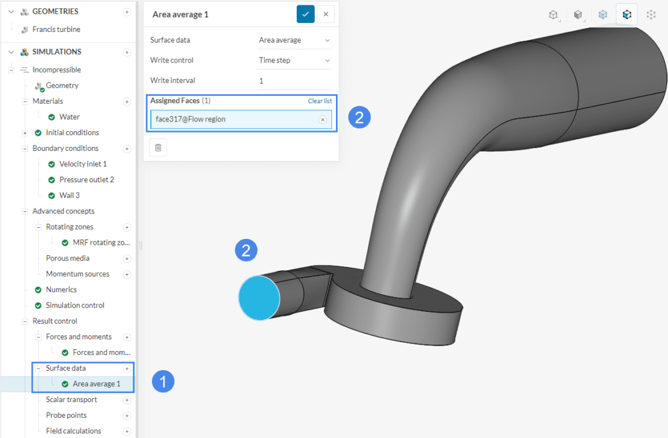Viewport: 668px width, 438px height.
Task: Click the green check icon beside Numerics
Action: 37,289
